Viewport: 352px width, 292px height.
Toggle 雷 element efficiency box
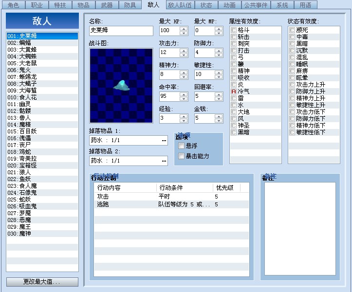coord(234,98)
